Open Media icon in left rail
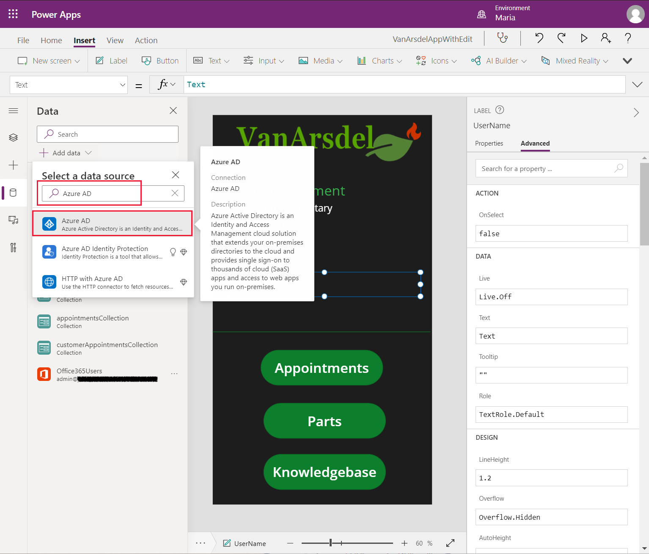The height and width of the screenshot is (554, 649). (x=14, y=220)
